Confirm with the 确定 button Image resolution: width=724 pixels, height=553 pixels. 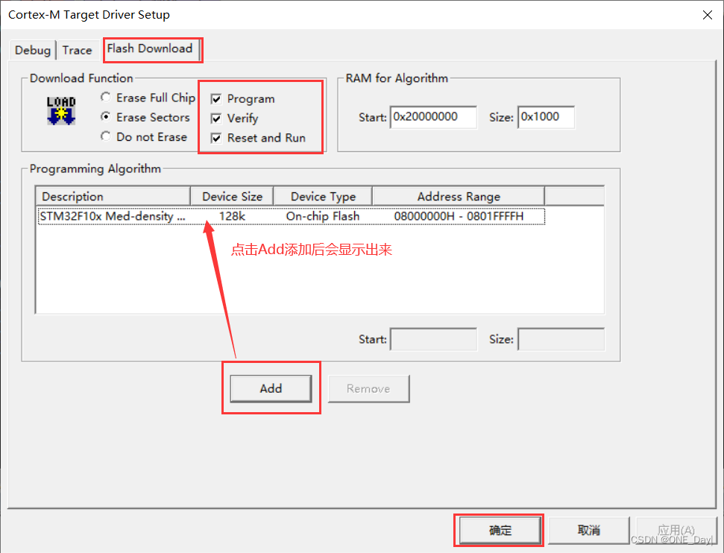click(x=500, y=531)
